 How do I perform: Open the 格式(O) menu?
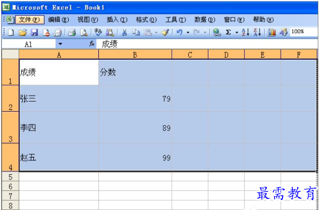pyautogui.click(x=146, y=20)
